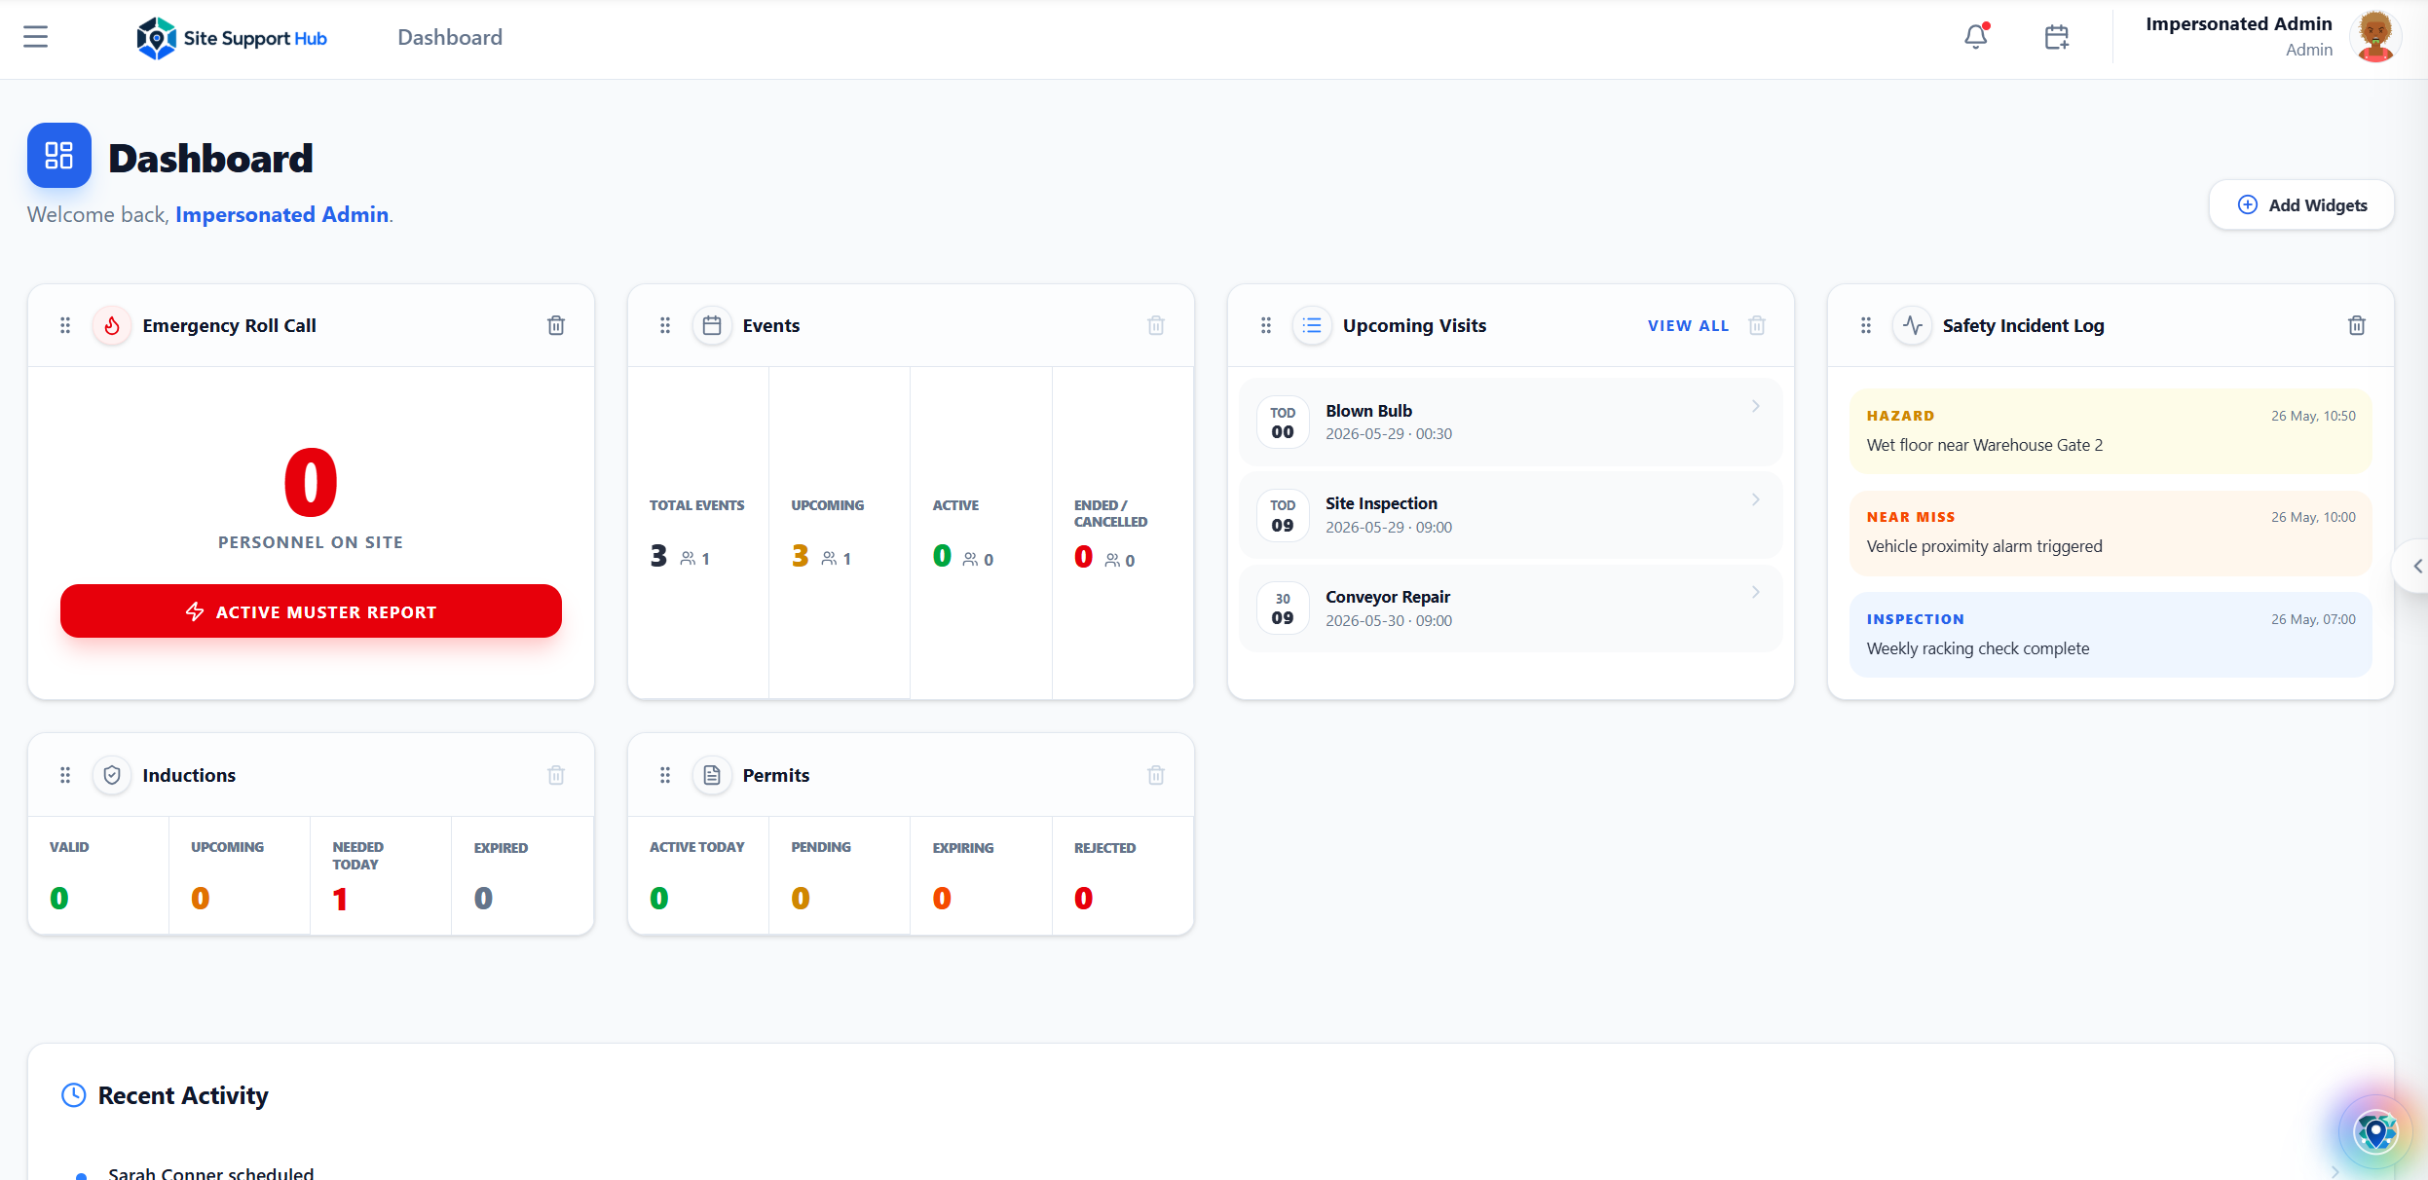Screen dimensions: 2428x1180
Task: Click the Upcoming Visits list icon
Action: click(x=1312, y=325)
